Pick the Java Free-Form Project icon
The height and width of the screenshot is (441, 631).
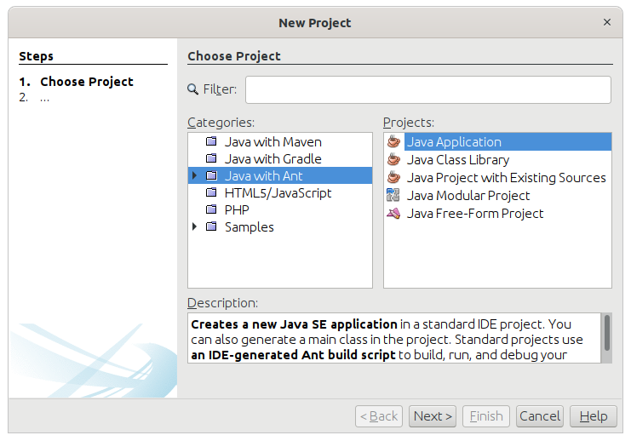(x=393, y=213)
